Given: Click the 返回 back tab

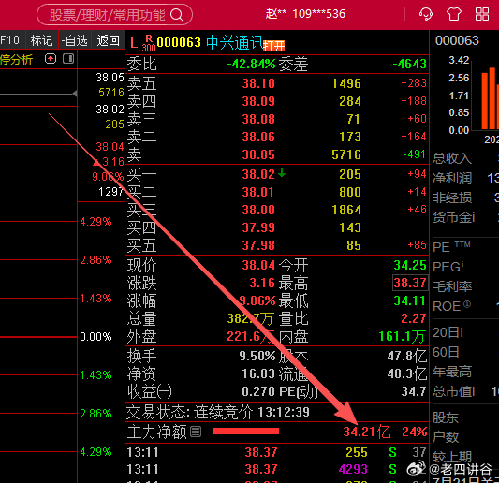Looking at the screenshot, I should pyautogui.click(x=109, y=40).
